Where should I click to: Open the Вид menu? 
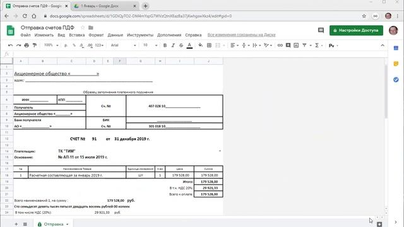coord(61,35)
